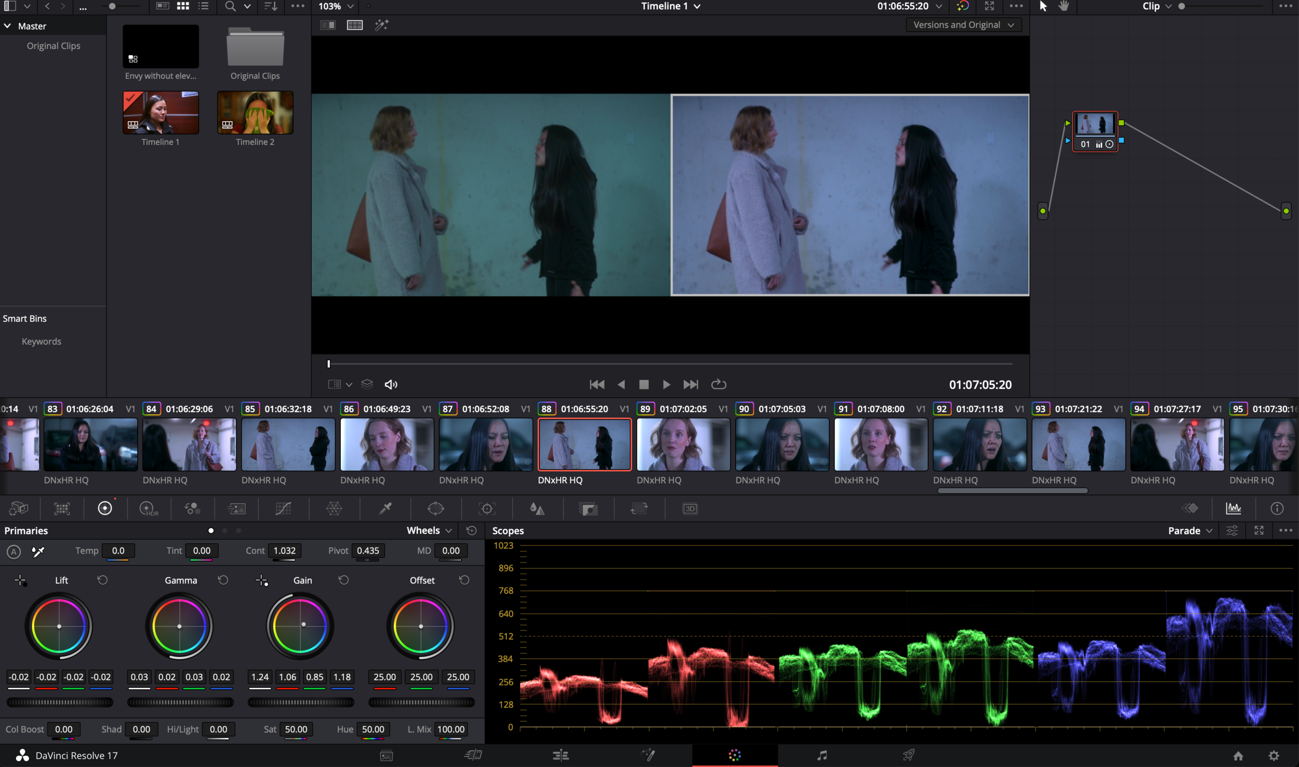Open Versions and Original dropdown
Screen dimensions: 1299x767
[x=963, y=25]
